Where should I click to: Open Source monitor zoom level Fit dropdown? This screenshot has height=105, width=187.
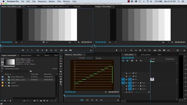click(19, 42)
